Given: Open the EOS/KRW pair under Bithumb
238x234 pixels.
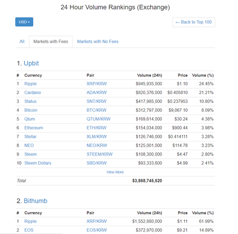Looking at the screenshot, I should 97,230.
